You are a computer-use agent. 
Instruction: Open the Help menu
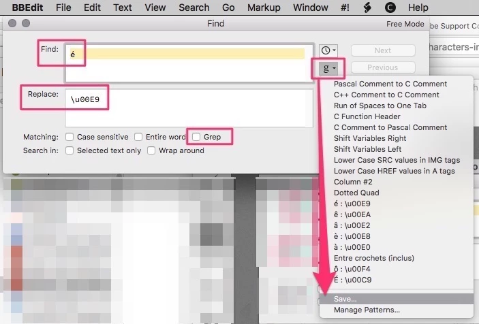point(418,7)
